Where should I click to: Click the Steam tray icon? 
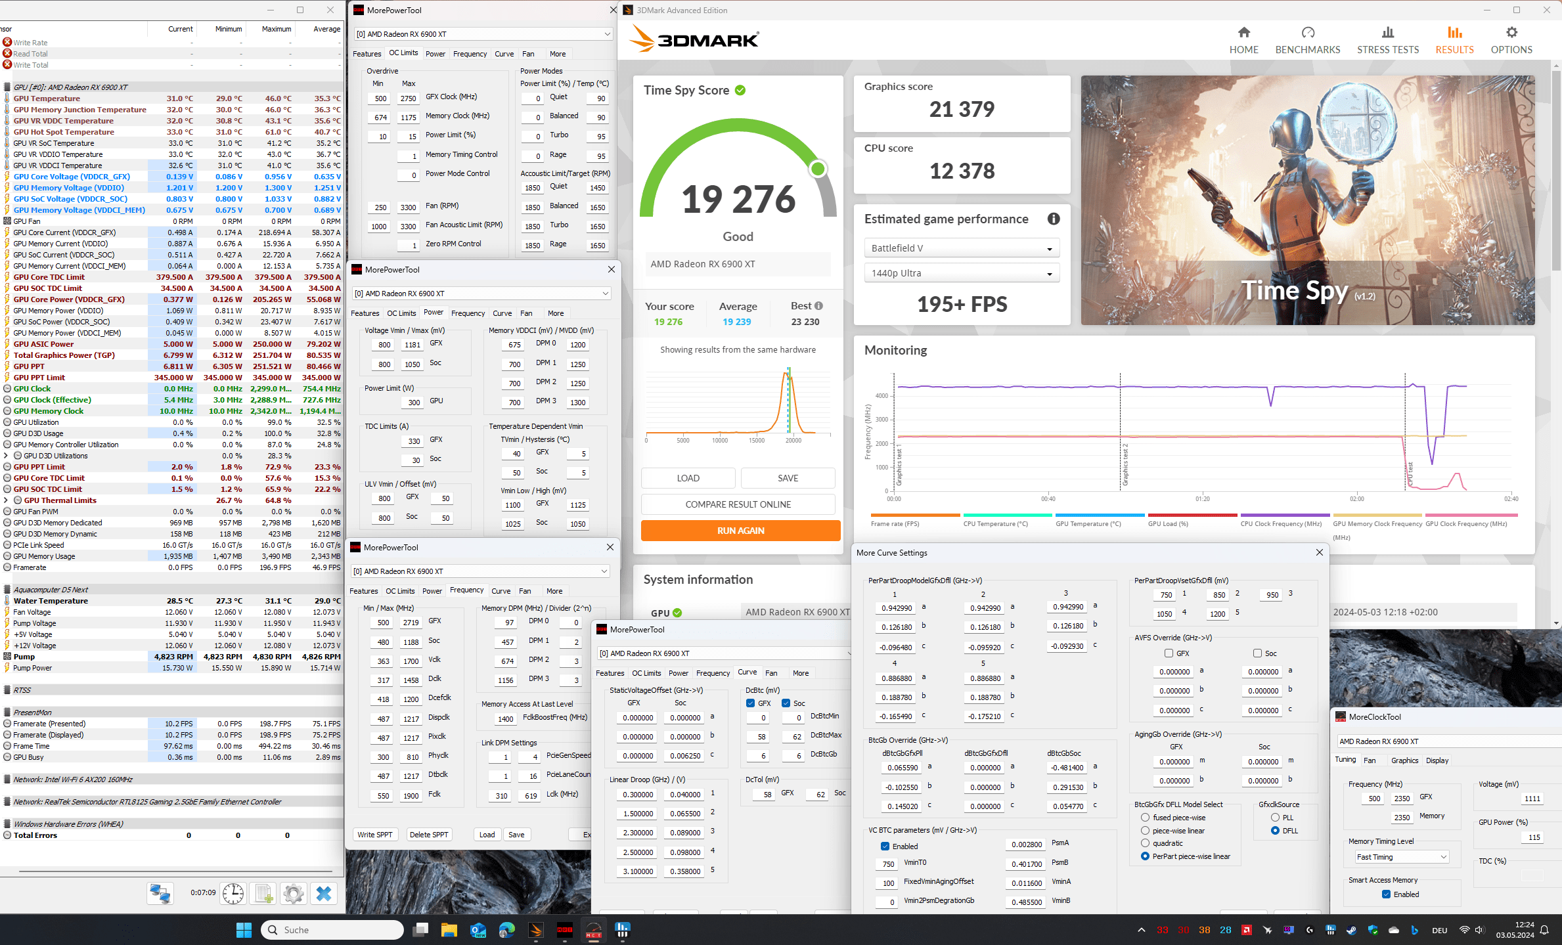[1351, 930]
